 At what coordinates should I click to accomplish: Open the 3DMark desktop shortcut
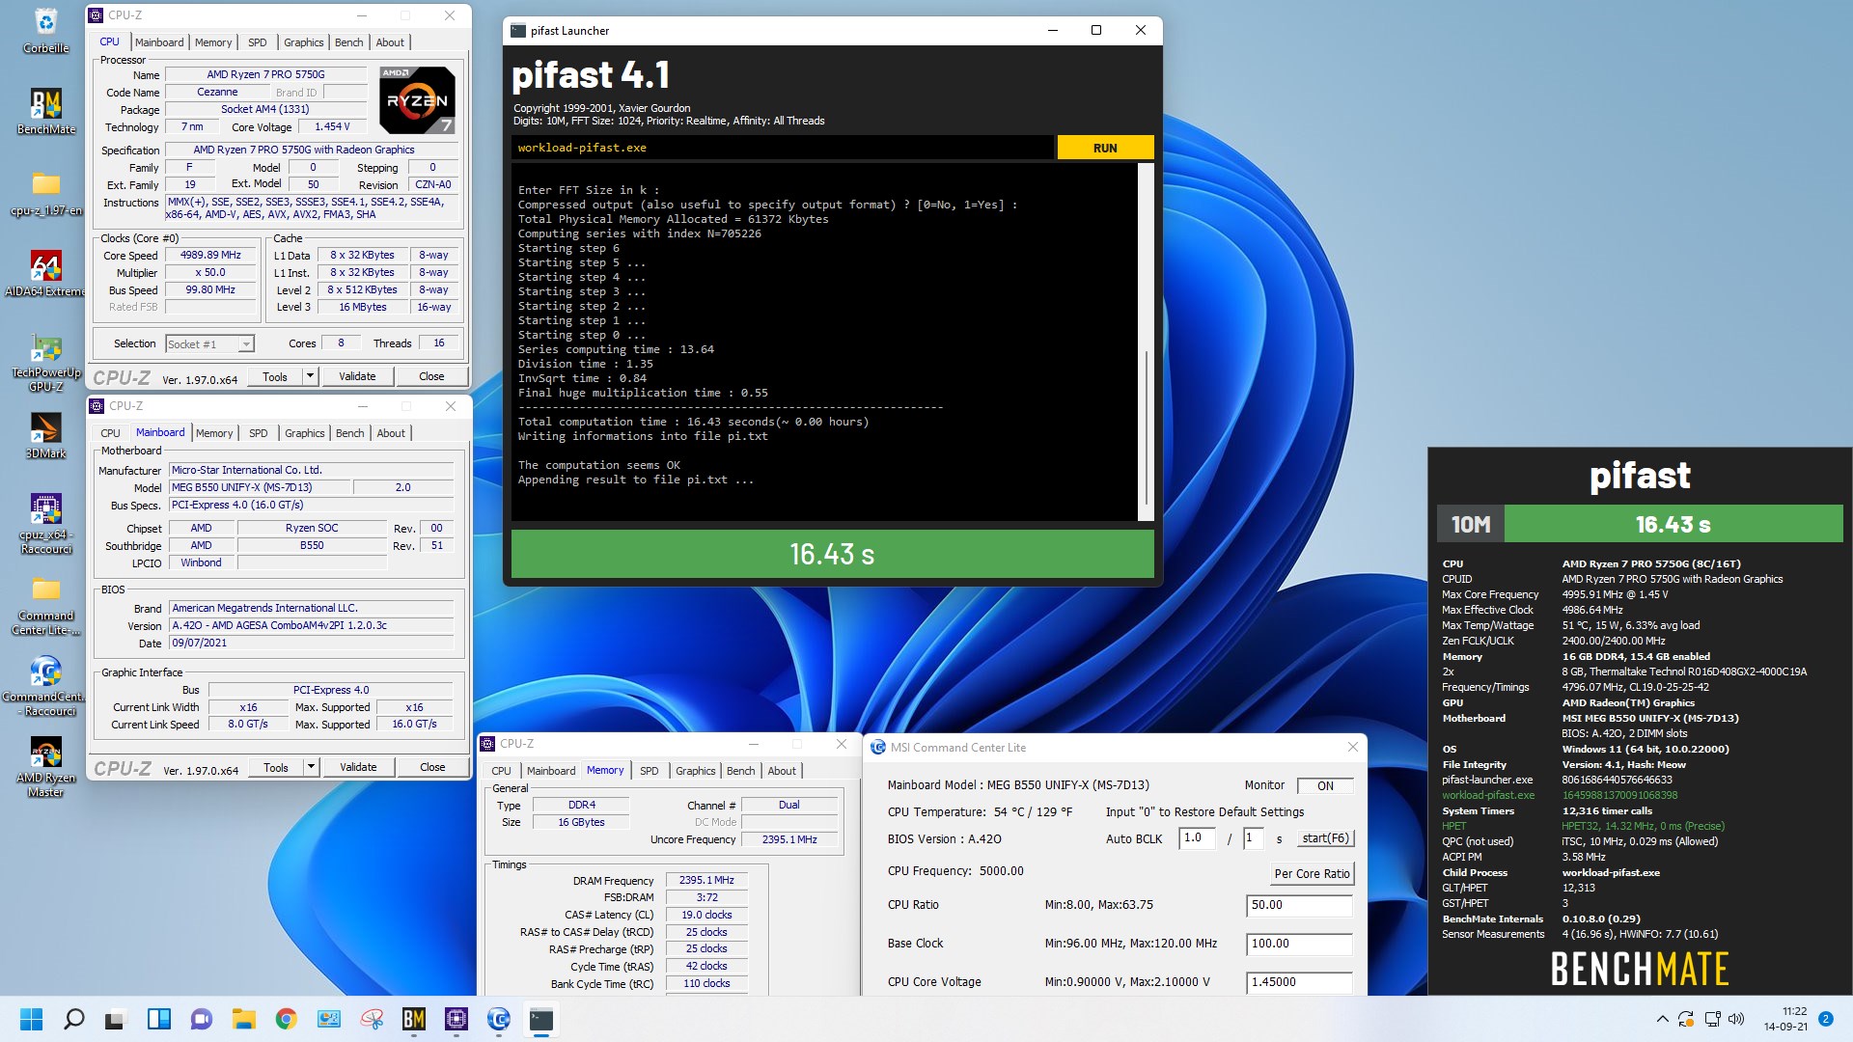[45, 435]
